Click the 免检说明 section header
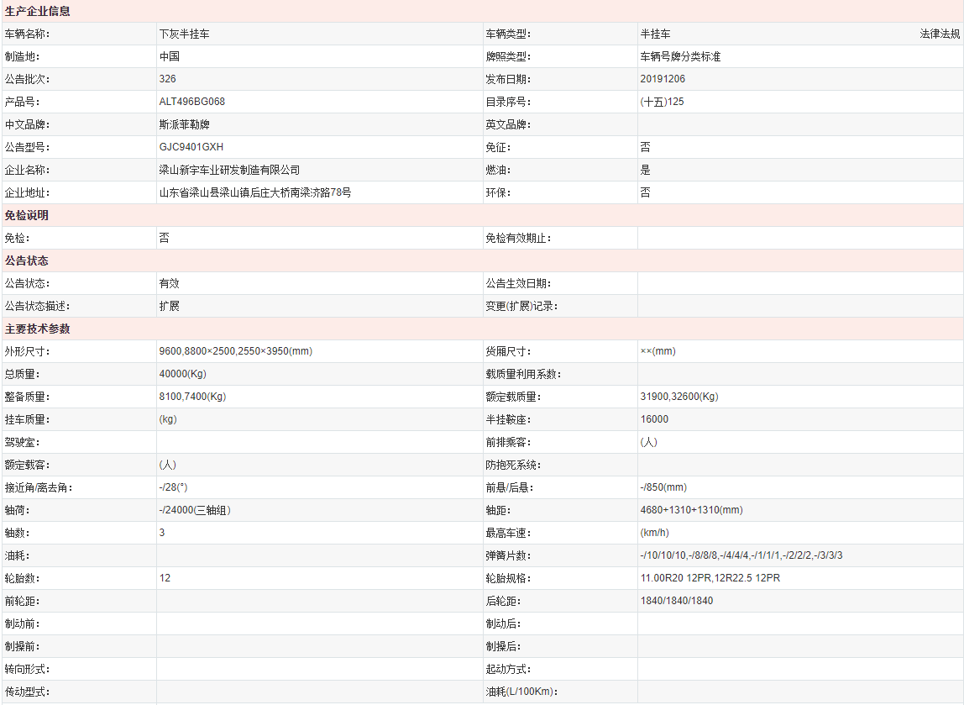 (27, 216)
